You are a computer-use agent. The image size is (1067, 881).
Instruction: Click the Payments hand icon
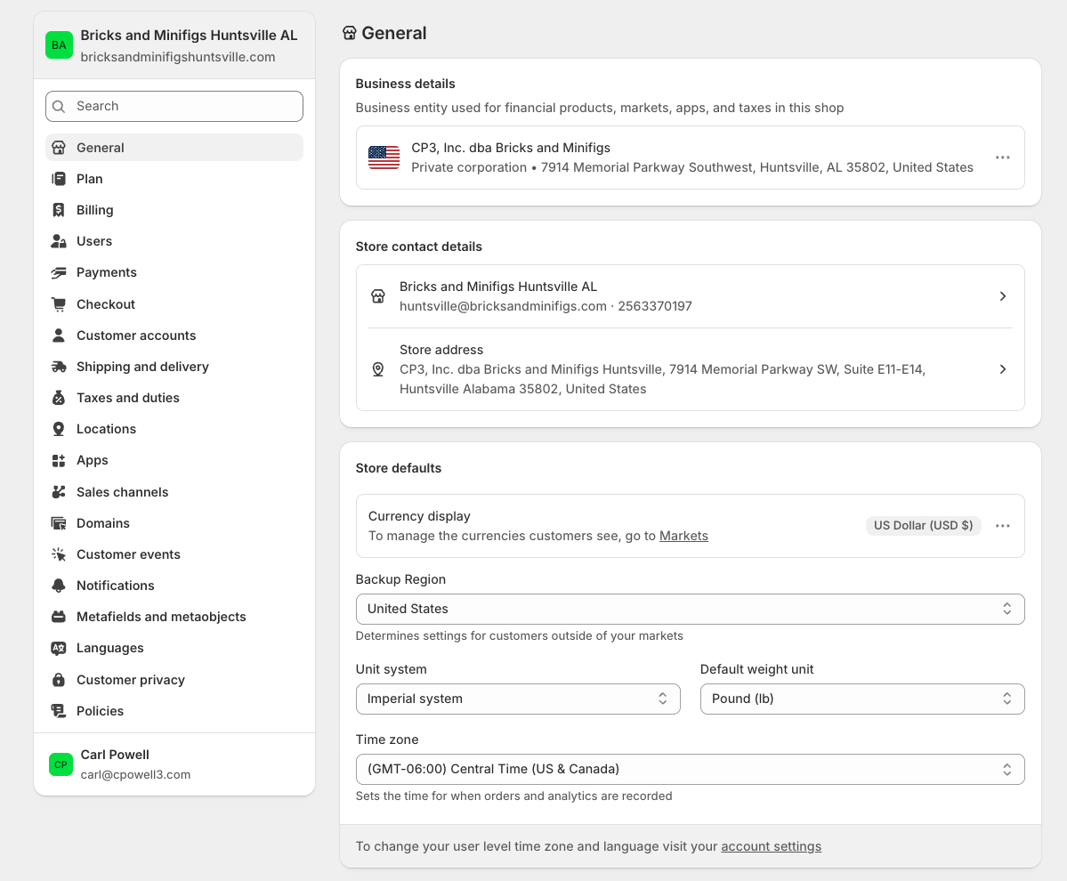click(x=59, y=273)
